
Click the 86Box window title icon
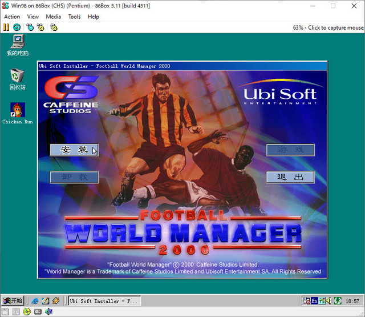[5, 6]
